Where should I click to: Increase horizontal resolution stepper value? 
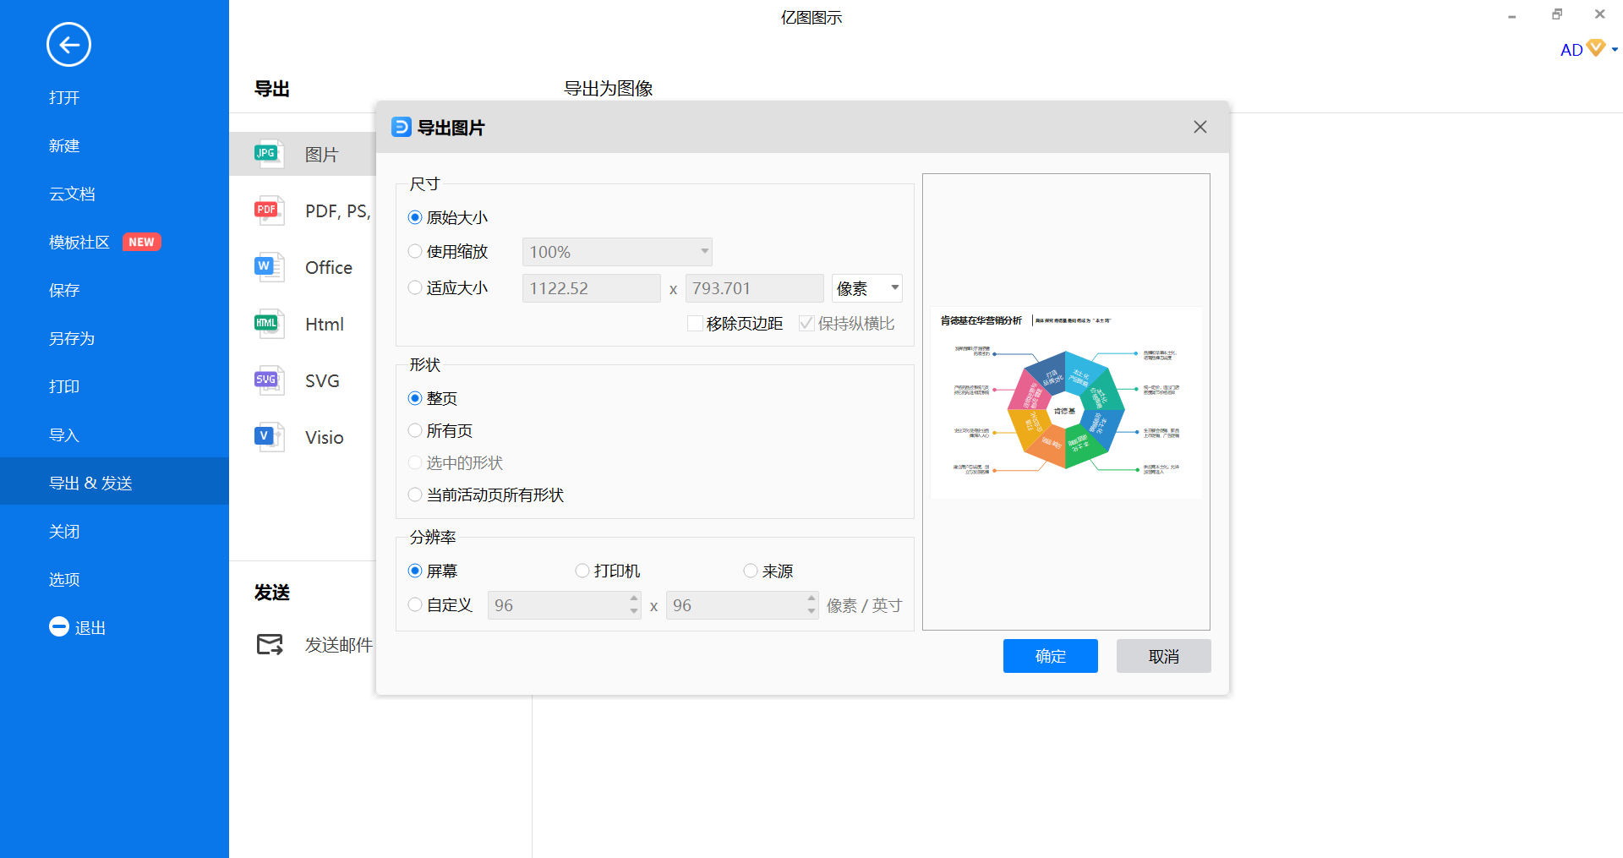tap(634, 598)
